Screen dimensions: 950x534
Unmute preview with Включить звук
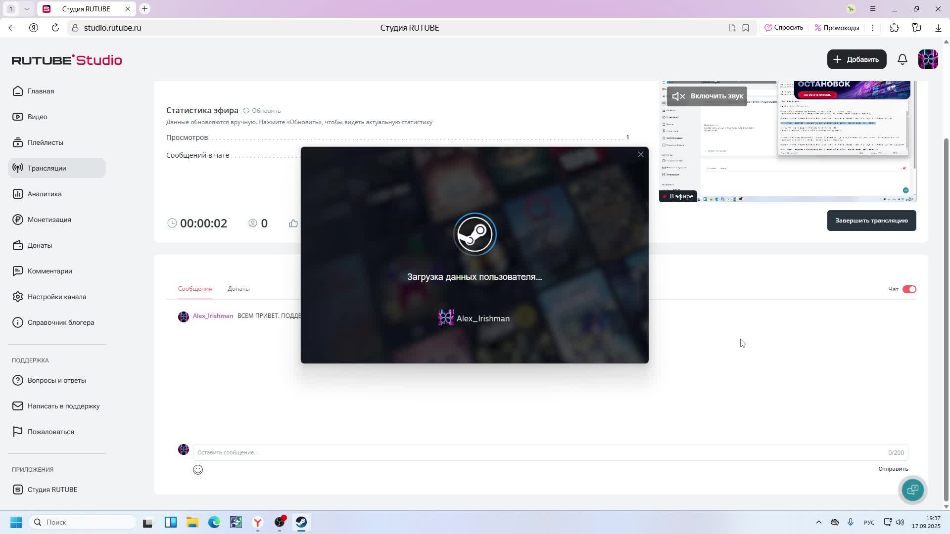coord(707,96)
